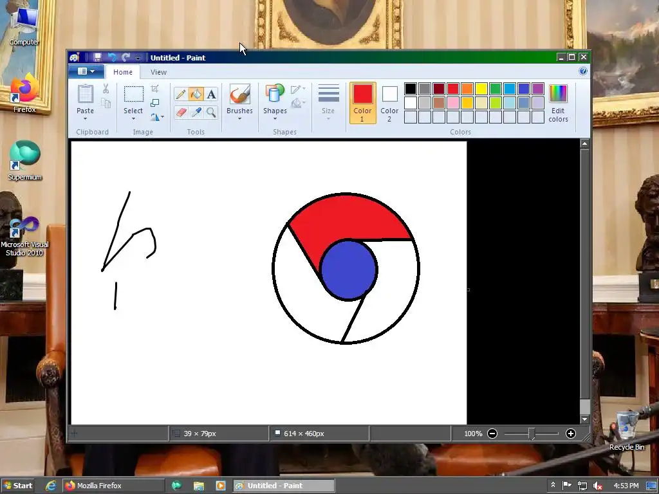659x494 pixels.
Task: Expand the Brushes dropdown arrow
Action: pyautogui.click(x=239, y=118)
